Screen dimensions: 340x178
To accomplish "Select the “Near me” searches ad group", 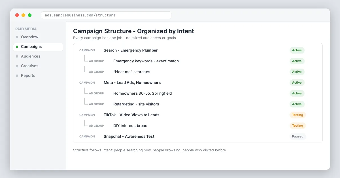I will point(132,72).
